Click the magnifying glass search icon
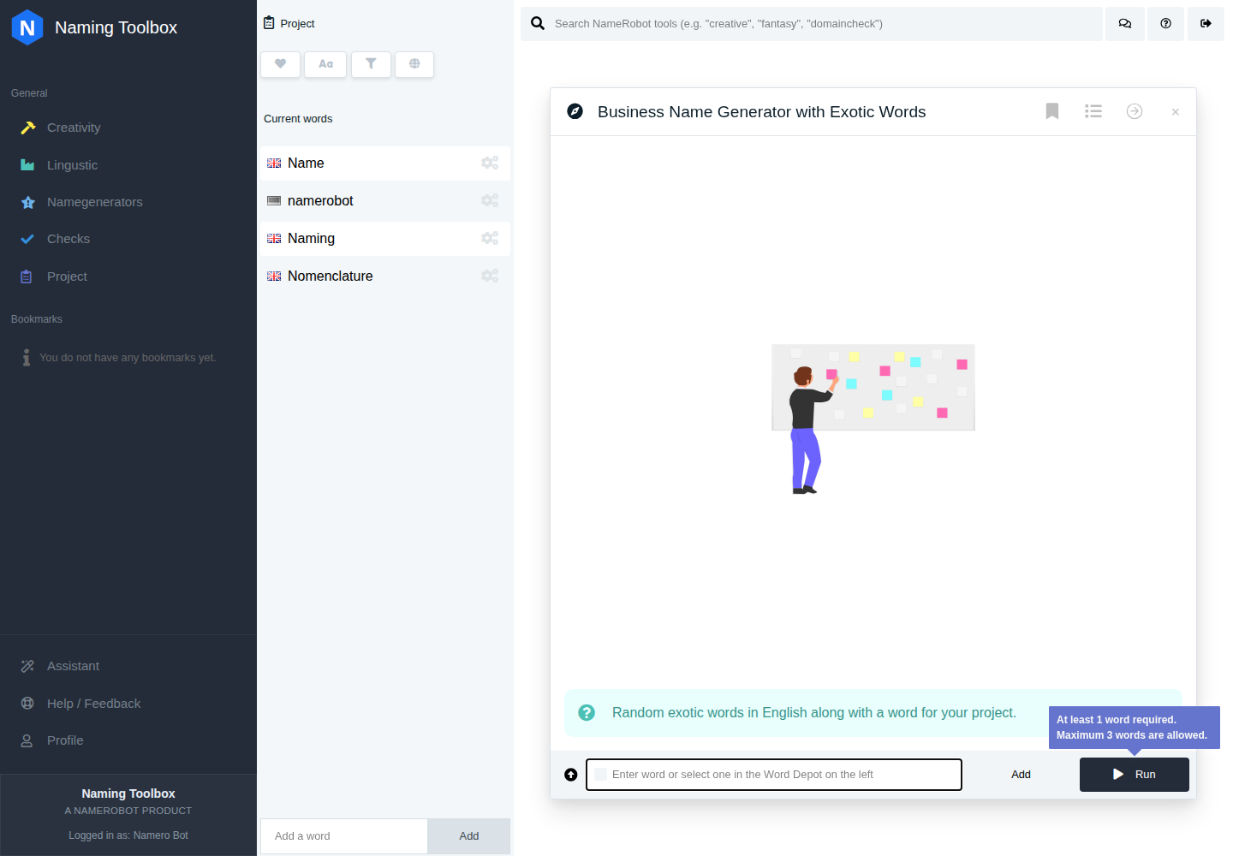 tap(538, 23)
